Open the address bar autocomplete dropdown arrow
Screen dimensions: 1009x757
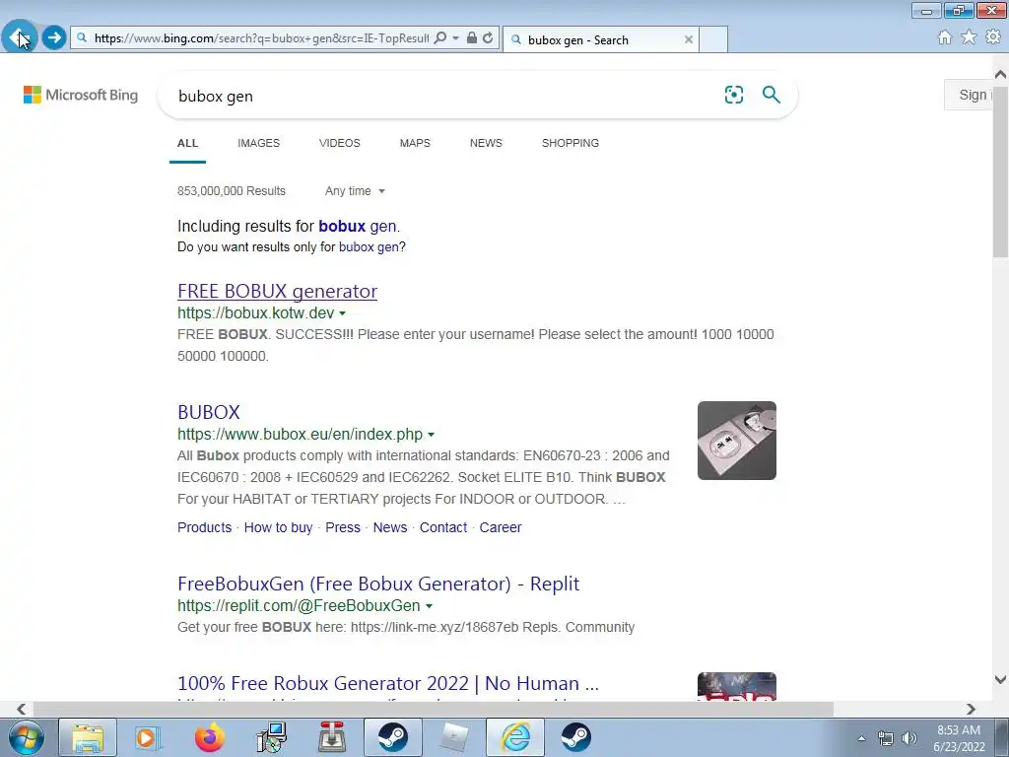click(x=455, y=38)
